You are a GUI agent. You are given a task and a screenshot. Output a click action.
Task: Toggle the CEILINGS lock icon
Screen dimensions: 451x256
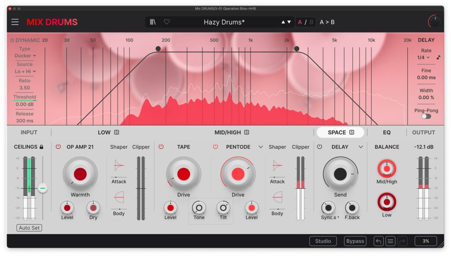click(41, 147)
